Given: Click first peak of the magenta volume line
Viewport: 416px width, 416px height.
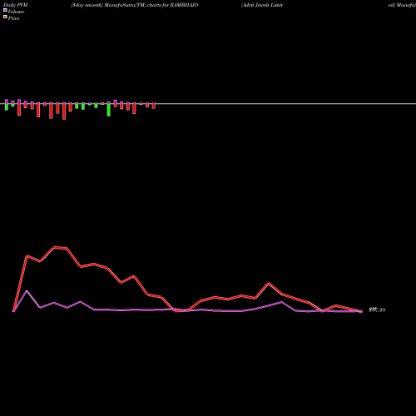Looking at the screenshot, I should click(x=27, y=291).
